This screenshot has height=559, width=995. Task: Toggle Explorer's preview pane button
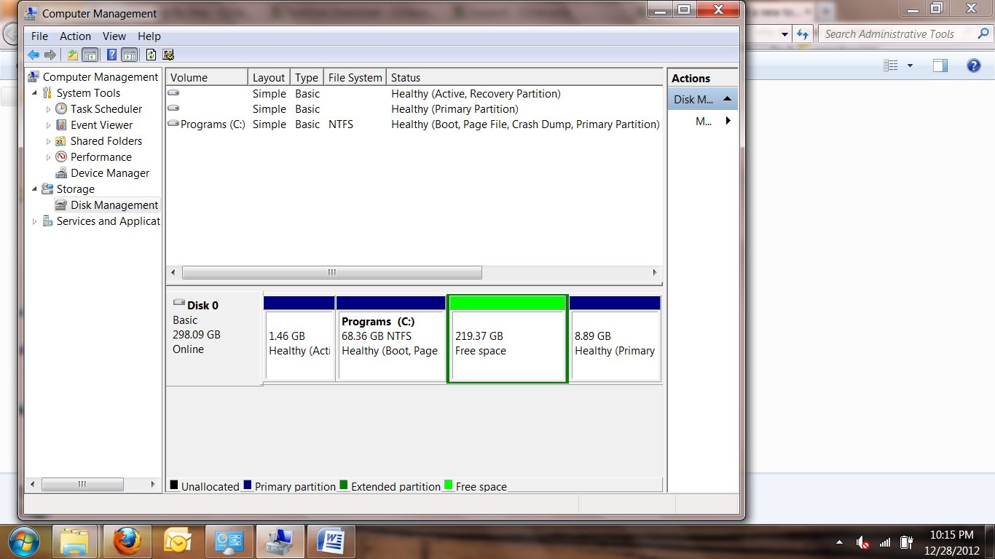940,66
